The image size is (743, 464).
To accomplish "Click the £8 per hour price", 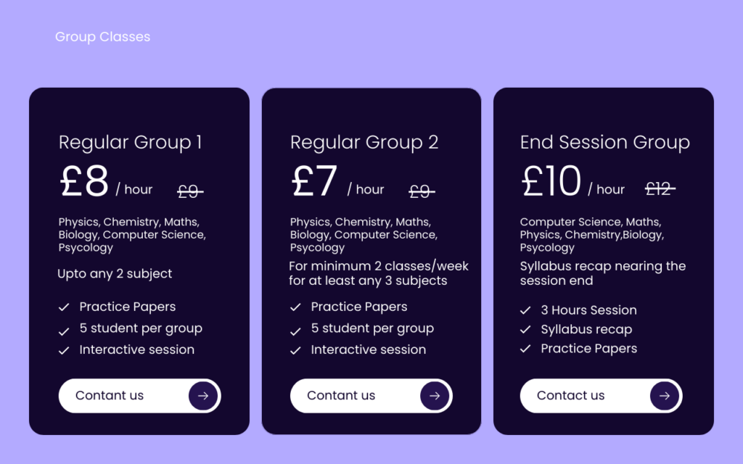I will click(x=106, y=182).
